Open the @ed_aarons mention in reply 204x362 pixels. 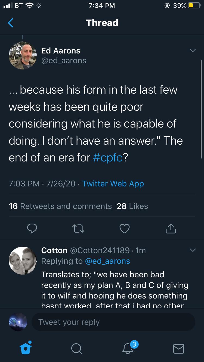107,261
